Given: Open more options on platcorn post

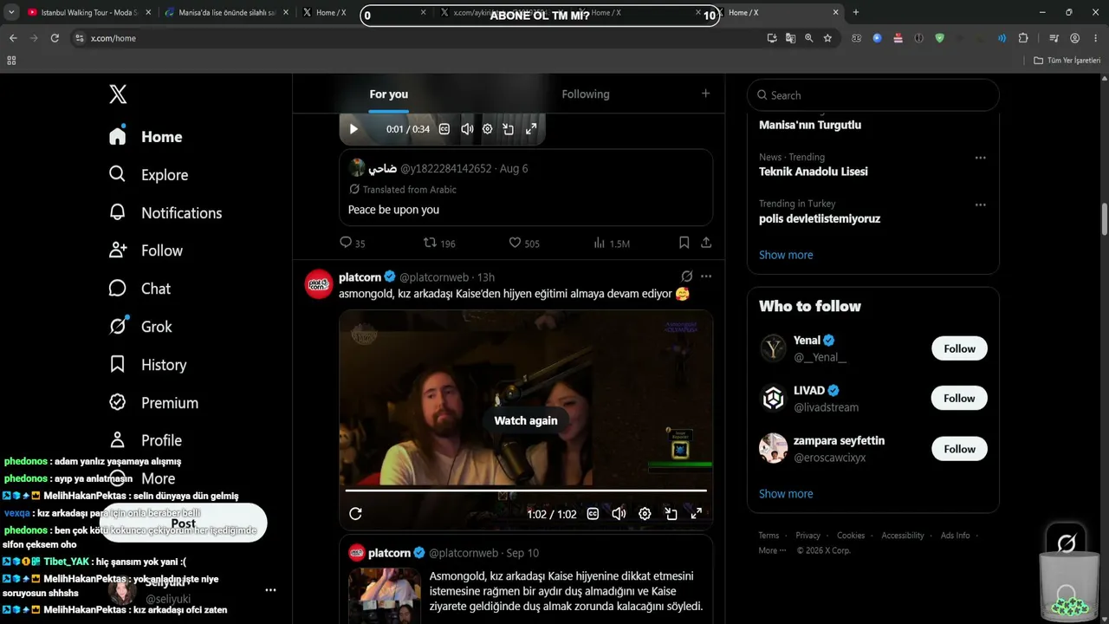Looking at the screenshot, I should click(x=706, y=276).
